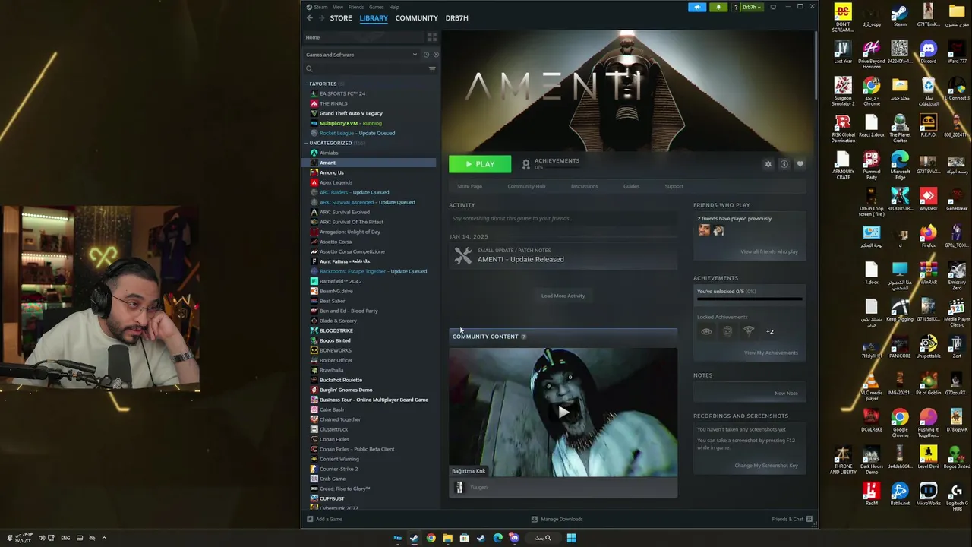Open Manage Downloads

[x=557, y=519]
